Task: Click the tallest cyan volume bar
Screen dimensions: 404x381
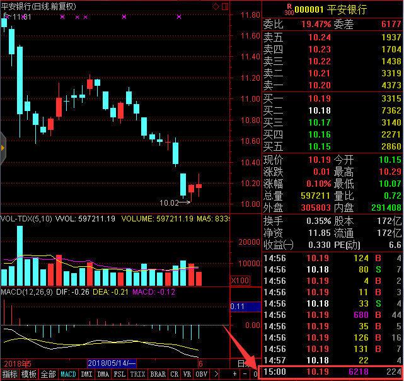Action: 20,255
